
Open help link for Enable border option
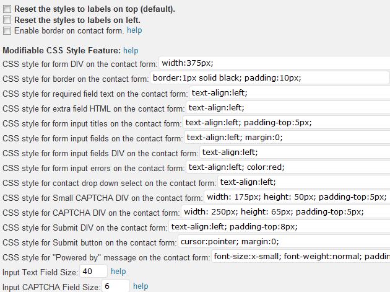[x=134, y=30]
